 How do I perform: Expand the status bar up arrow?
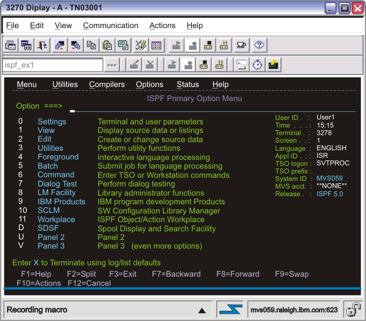pyautogui.click(x=202, y=311)
